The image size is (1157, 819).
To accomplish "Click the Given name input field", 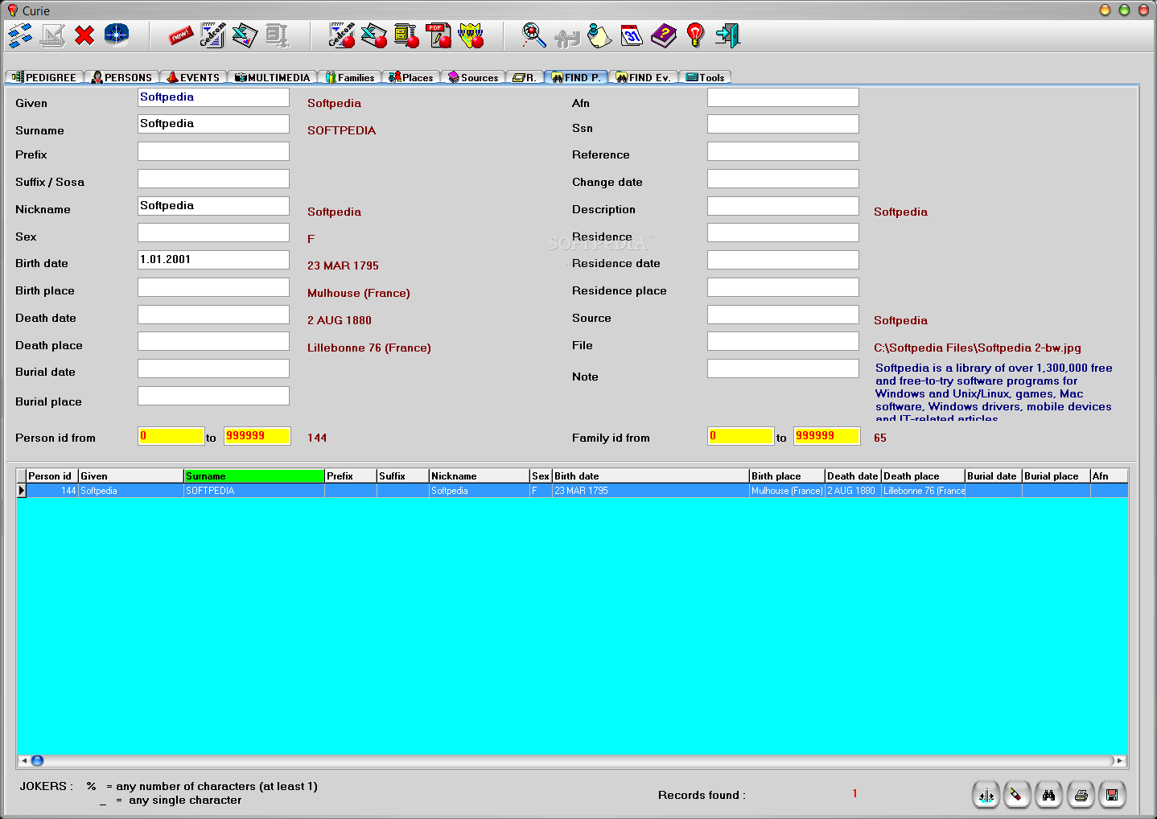I will [x=213, y=97].
